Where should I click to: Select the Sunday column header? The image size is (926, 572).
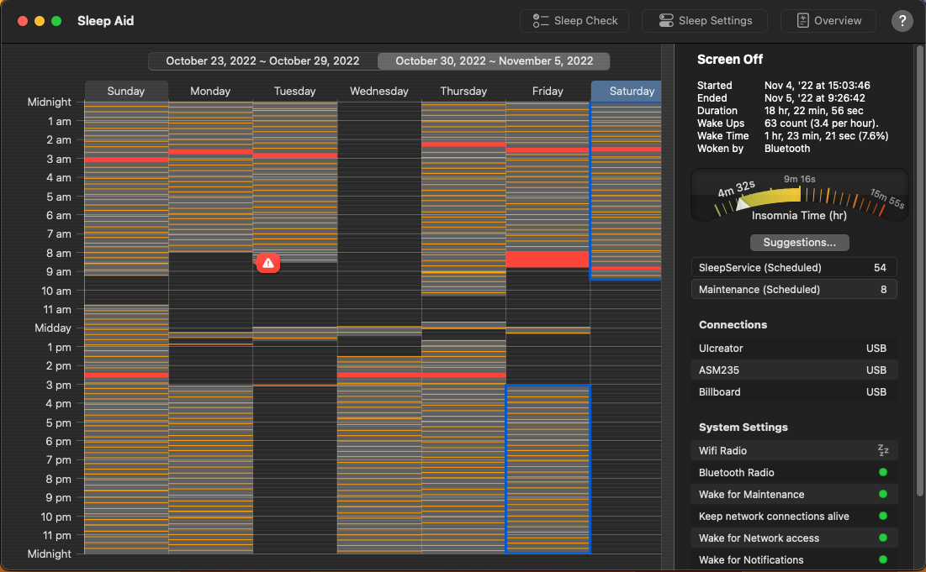[126, 91]
